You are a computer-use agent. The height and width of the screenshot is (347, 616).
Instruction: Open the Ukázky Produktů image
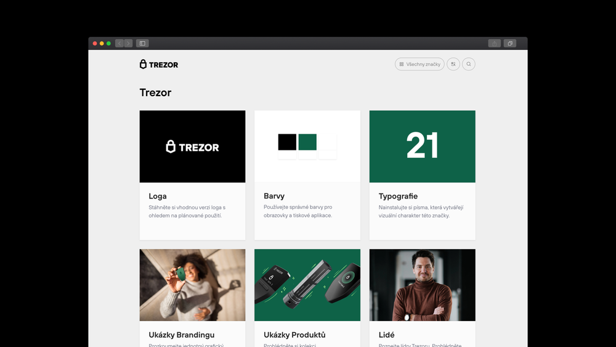point(307,285)
